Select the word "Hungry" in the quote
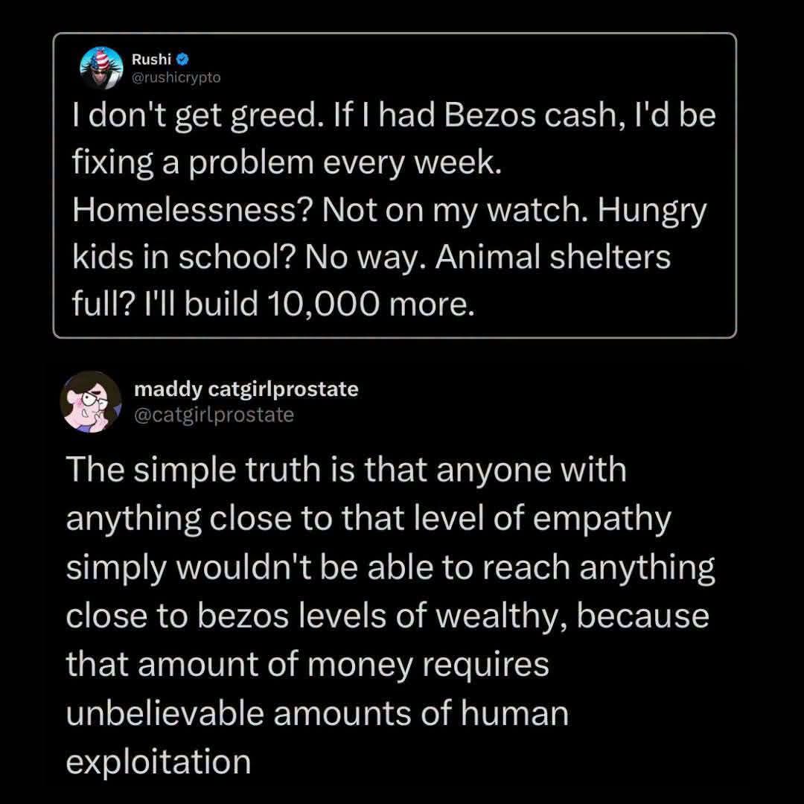Screen dimensions: 804x804 tap(651, 211)
